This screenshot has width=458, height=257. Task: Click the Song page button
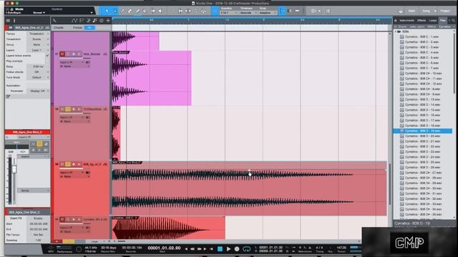click(x=427, y=11)
